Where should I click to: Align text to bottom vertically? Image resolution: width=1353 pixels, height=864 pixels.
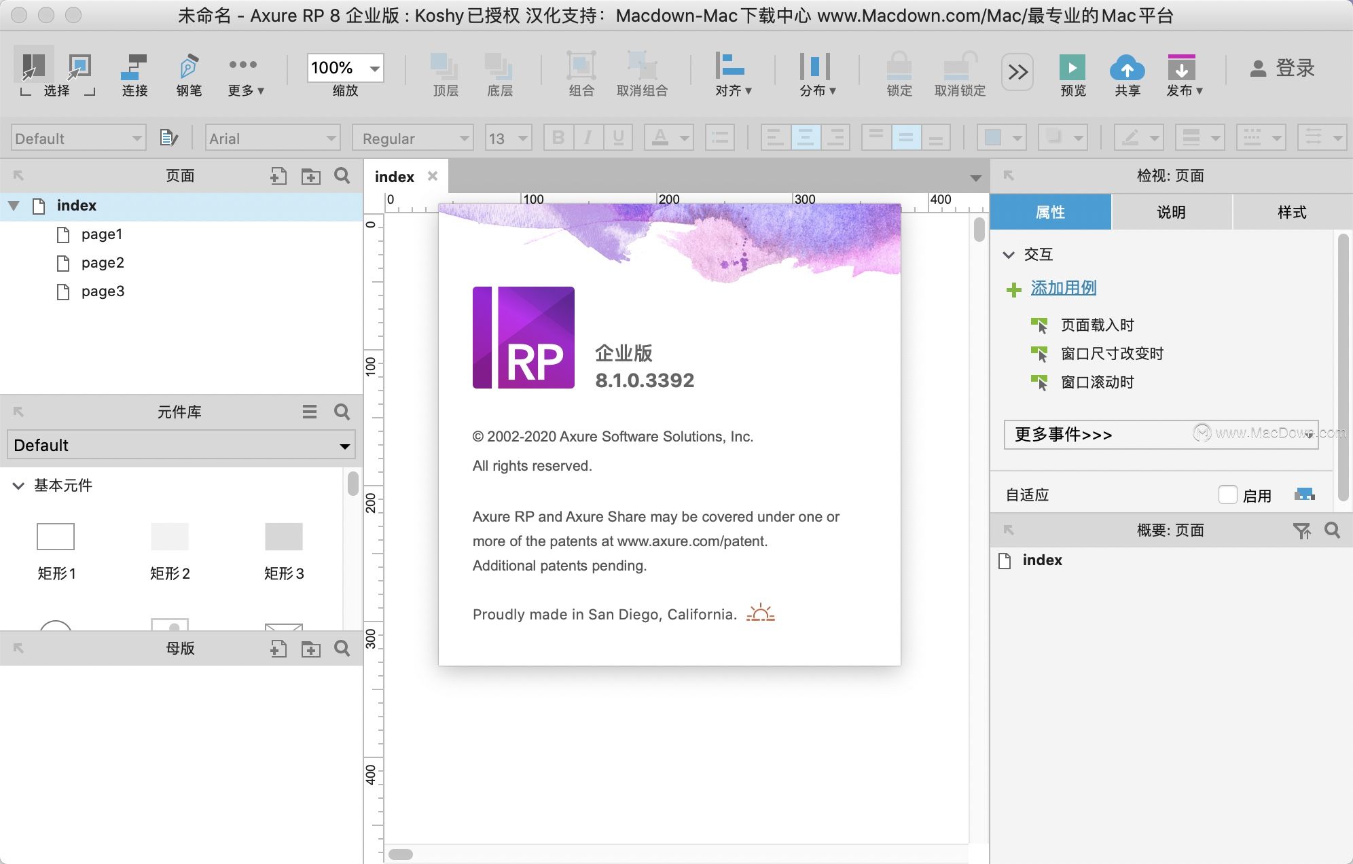(936, 138)
